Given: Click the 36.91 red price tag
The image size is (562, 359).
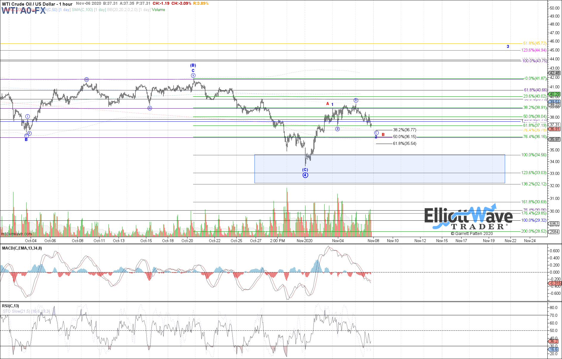Looking at the screenshot, I should [554, 129].
